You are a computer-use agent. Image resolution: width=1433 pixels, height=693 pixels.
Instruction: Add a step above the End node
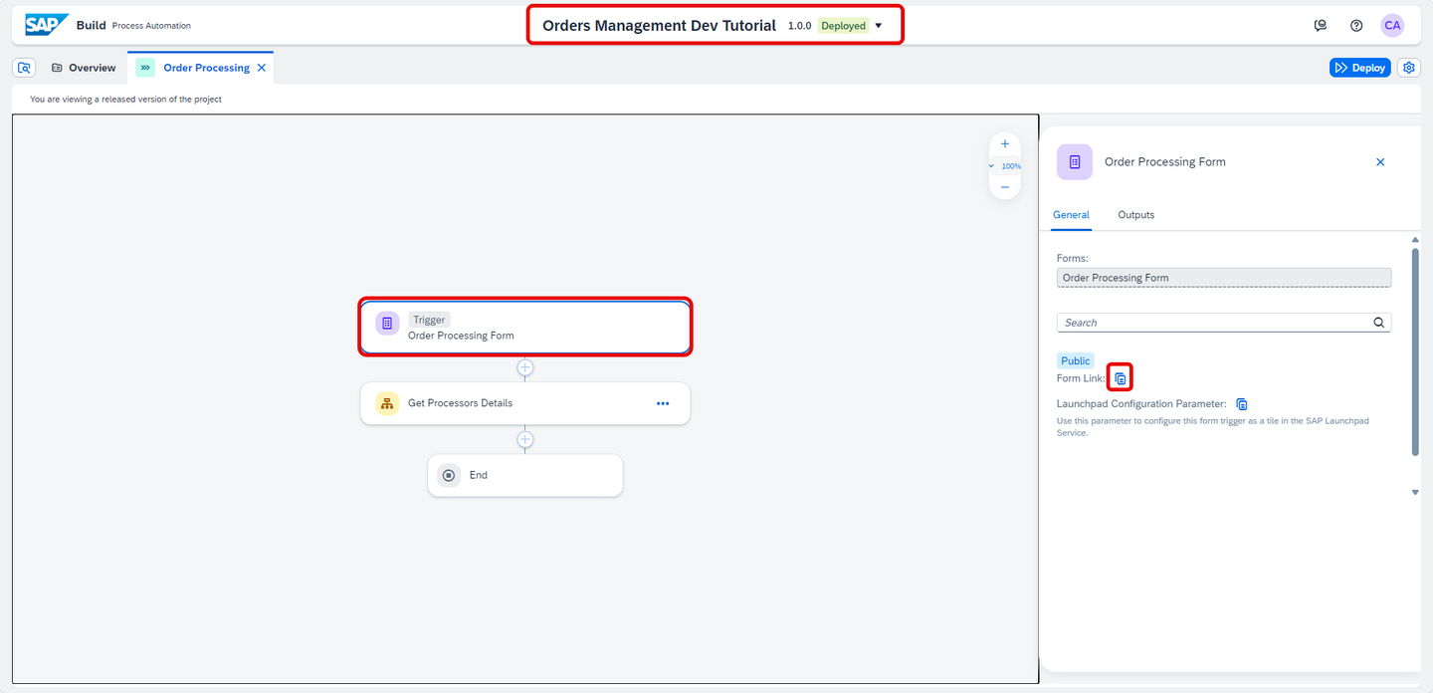point(525,439)
